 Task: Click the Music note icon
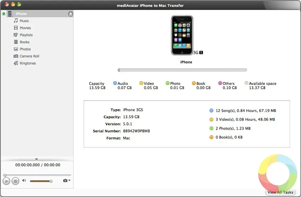(x=16, y=21)
